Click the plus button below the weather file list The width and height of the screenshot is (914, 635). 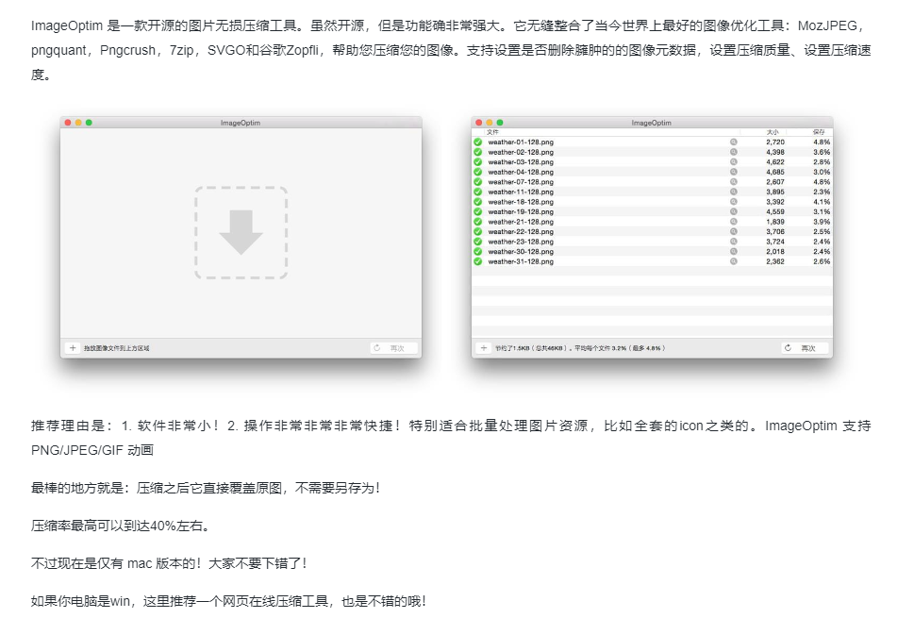pos(483,348)
